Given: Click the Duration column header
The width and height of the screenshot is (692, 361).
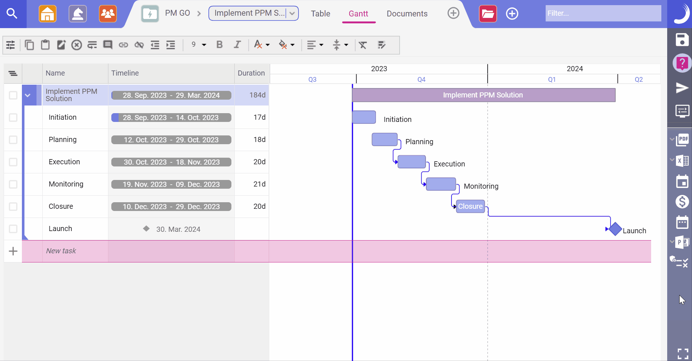Looking at the screenshot, I should pyautogui.click(x=251, y=73).
